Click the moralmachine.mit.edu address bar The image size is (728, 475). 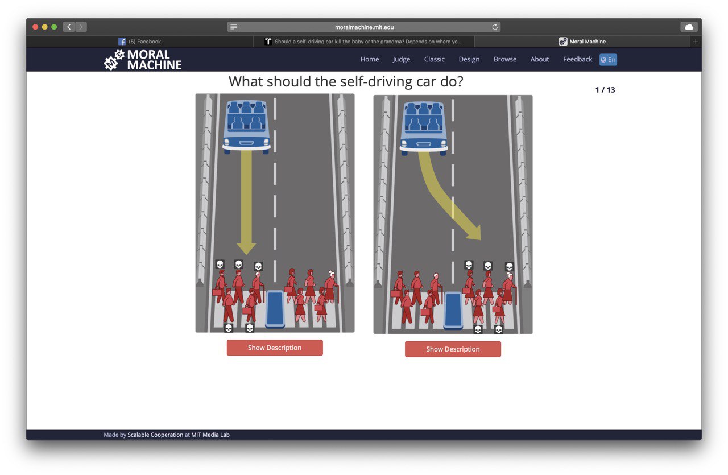pos(364,27)
